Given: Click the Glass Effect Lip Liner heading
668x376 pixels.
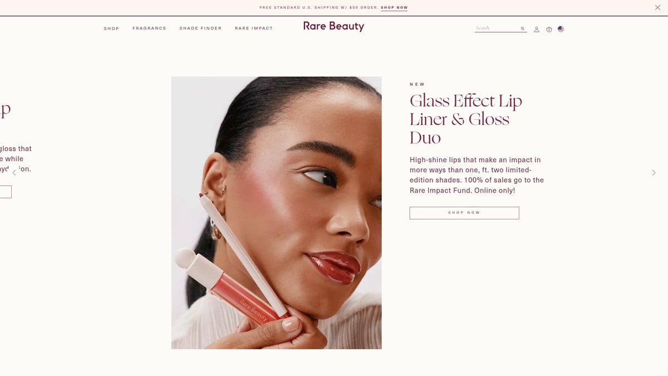Looking at the screenshot, I should (x=466, y=119).
